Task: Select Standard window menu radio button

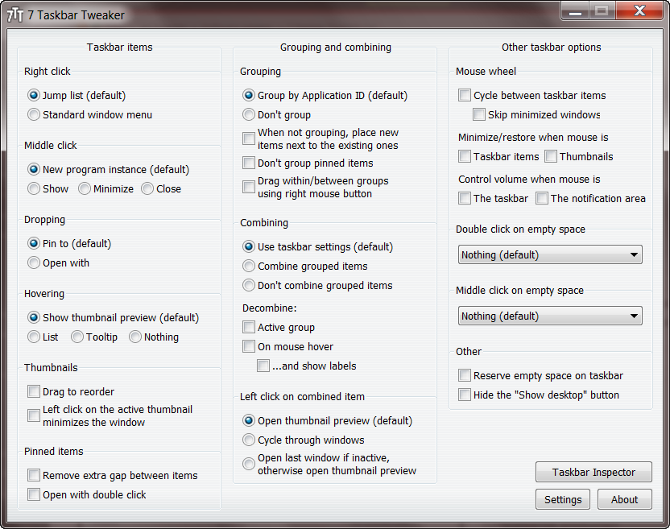Action: pyautogui.click(x=34, y=115)
